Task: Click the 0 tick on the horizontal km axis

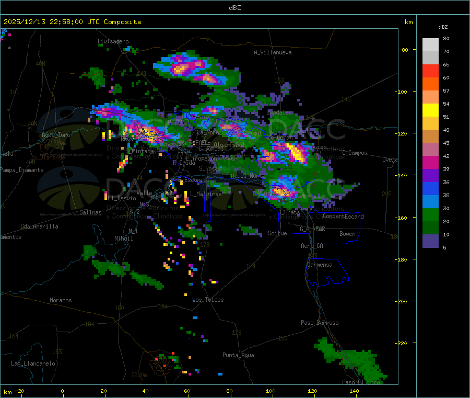Action: coord(62,391)
